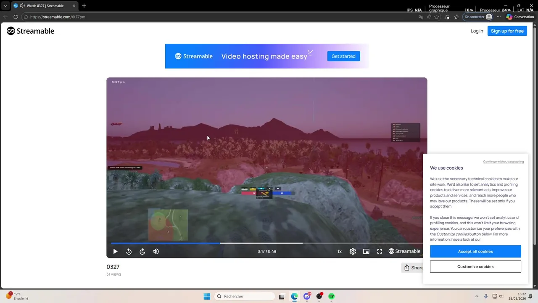
Task: Open the translate page icon
Action: pyautogui.click(x=421, y=17)
